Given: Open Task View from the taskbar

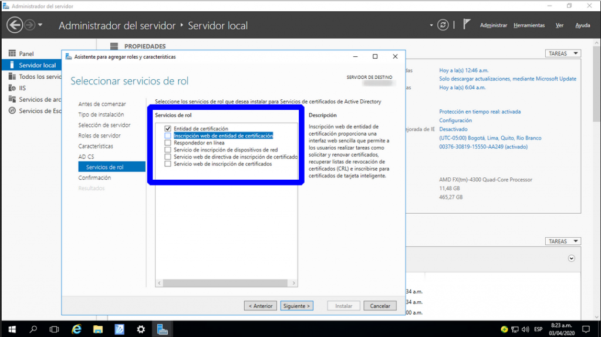Looking at the screenshot, I should coord(55,329).
